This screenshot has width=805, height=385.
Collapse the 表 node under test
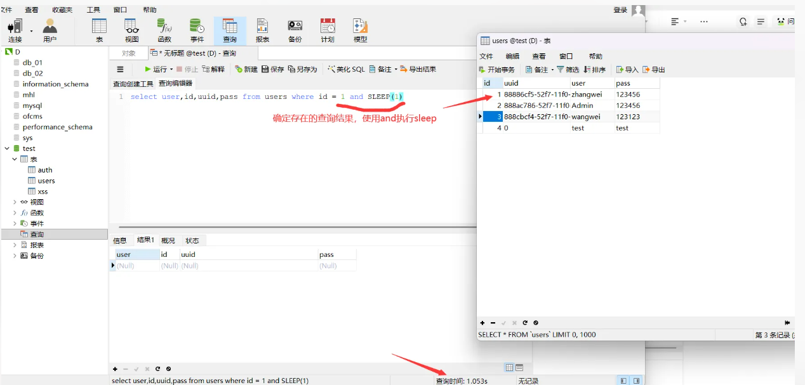tap(15, 159)
